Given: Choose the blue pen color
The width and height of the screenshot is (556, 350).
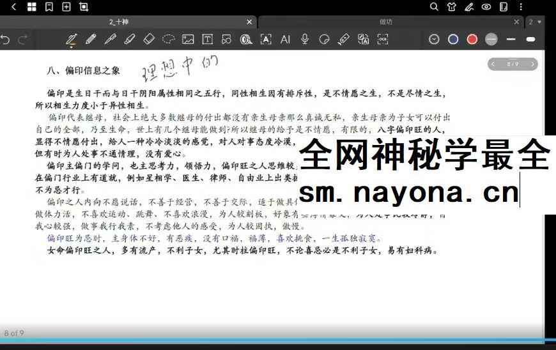Looking at the screenshot, I should click(x=453, y=39).
